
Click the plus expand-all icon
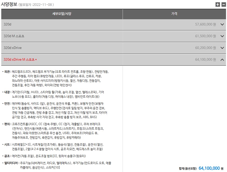coord(218,4)
